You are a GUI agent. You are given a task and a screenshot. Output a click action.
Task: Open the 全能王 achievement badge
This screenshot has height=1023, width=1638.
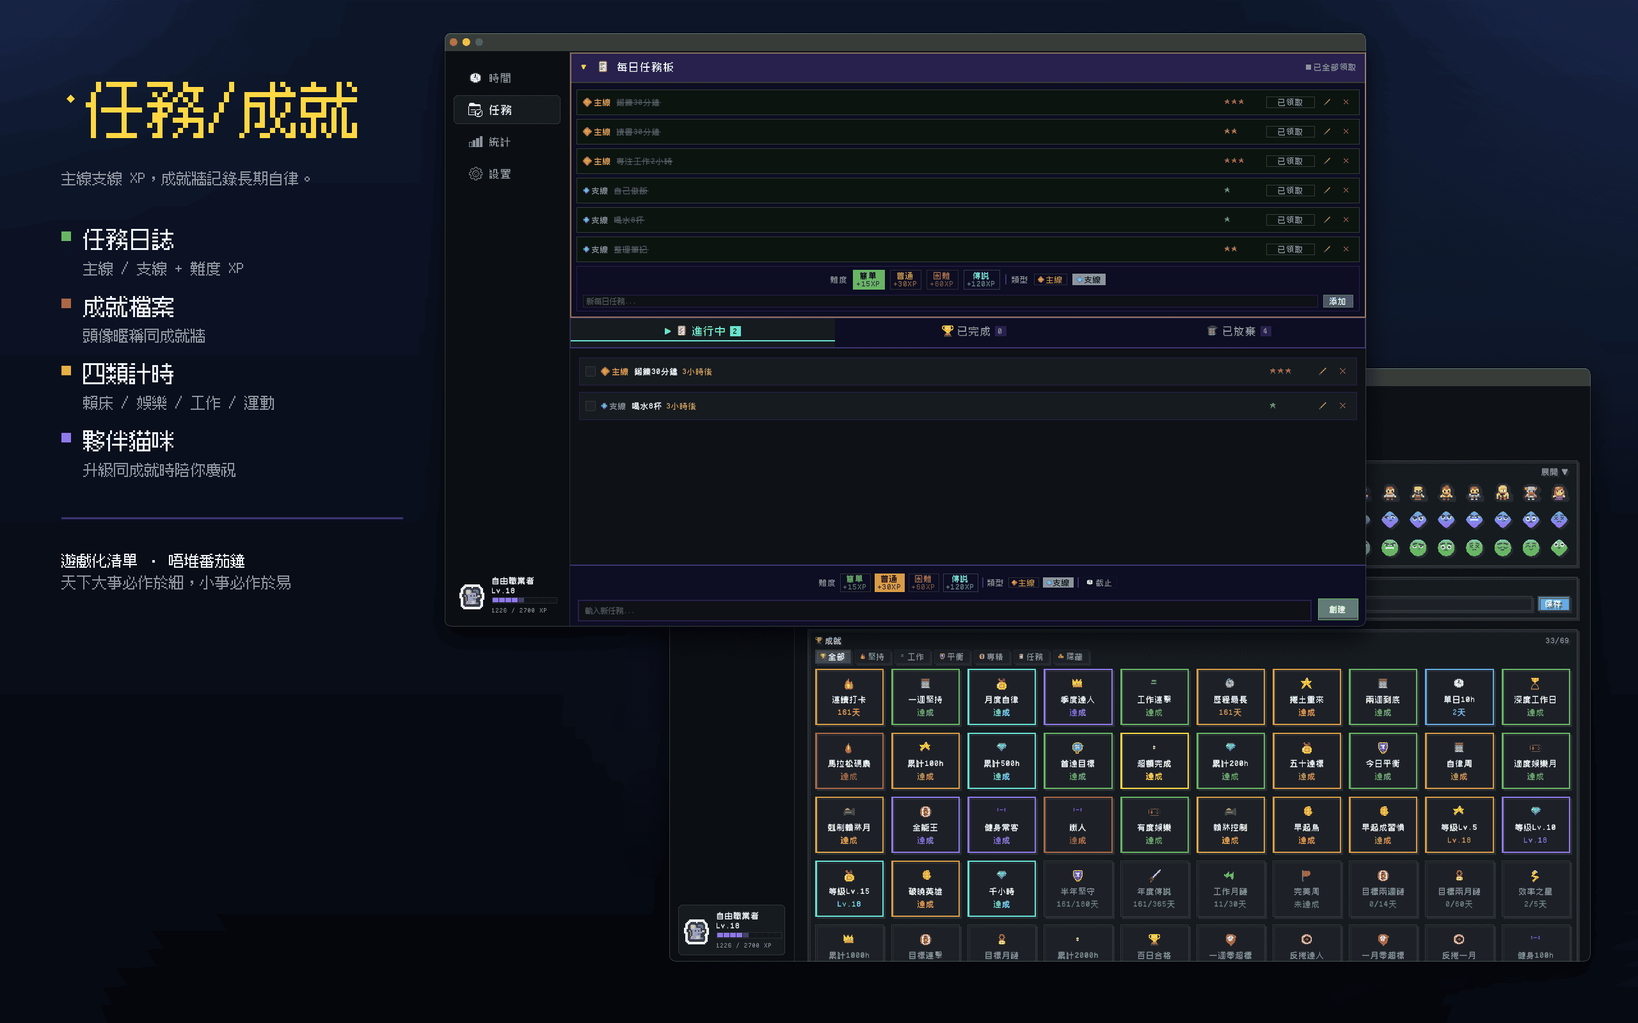[925, 825]
